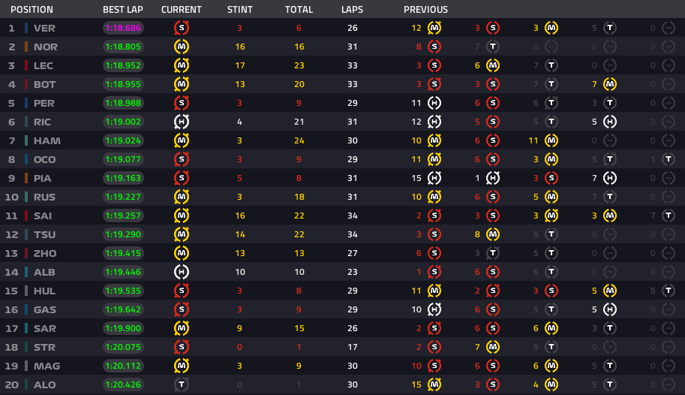Click HAM's first previous medium tyre icon

click(x=434, y=140)
